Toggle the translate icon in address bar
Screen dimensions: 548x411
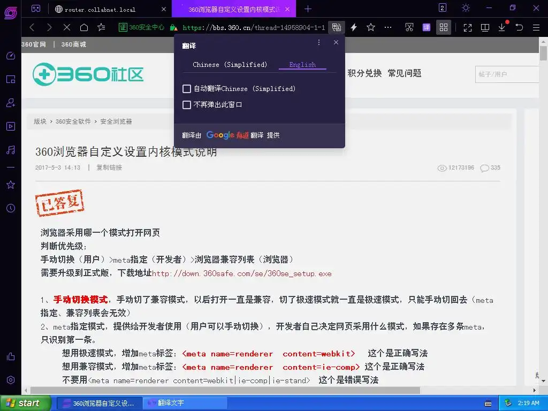(337, 27)
